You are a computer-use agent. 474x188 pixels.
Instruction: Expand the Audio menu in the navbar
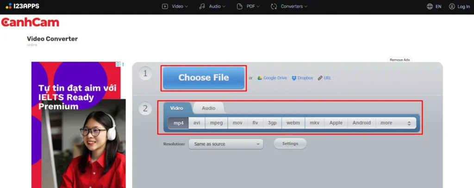pyautogui.click(x=212, y=6)
